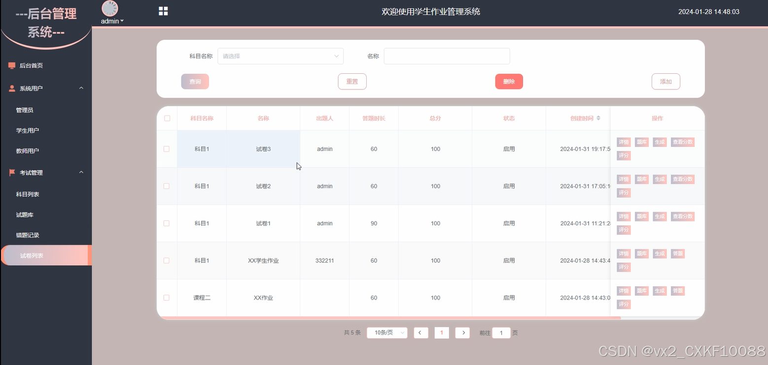This screenshot has width=768, height=365.
Task: Toggle the select-all checkbox in table header
Action: pos(167,118)
